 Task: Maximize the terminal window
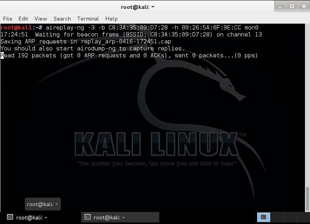click(292, 7)
